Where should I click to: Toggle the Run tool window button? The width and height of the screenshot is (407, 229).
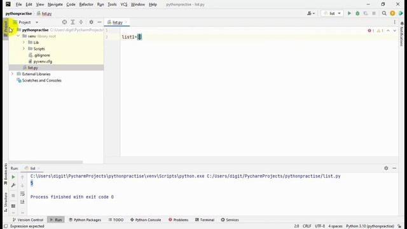(x=56, y=219)
